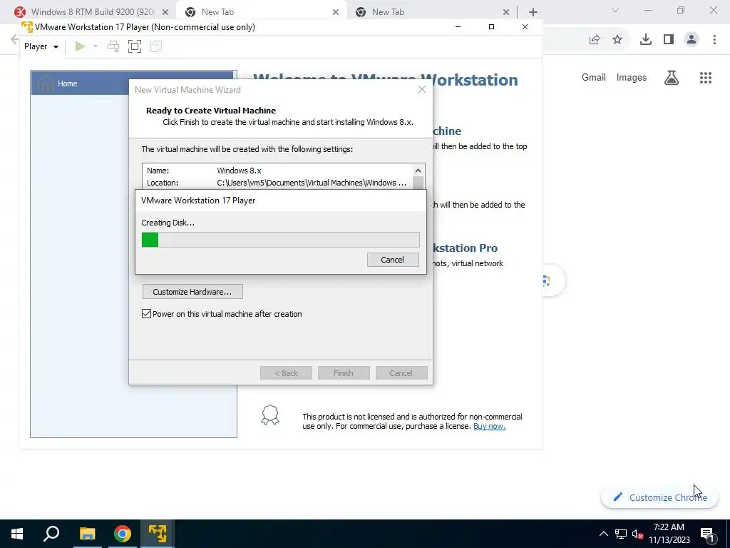
Task: Cancel the Creating Disk progress dialog
Action: pos(393,260)
